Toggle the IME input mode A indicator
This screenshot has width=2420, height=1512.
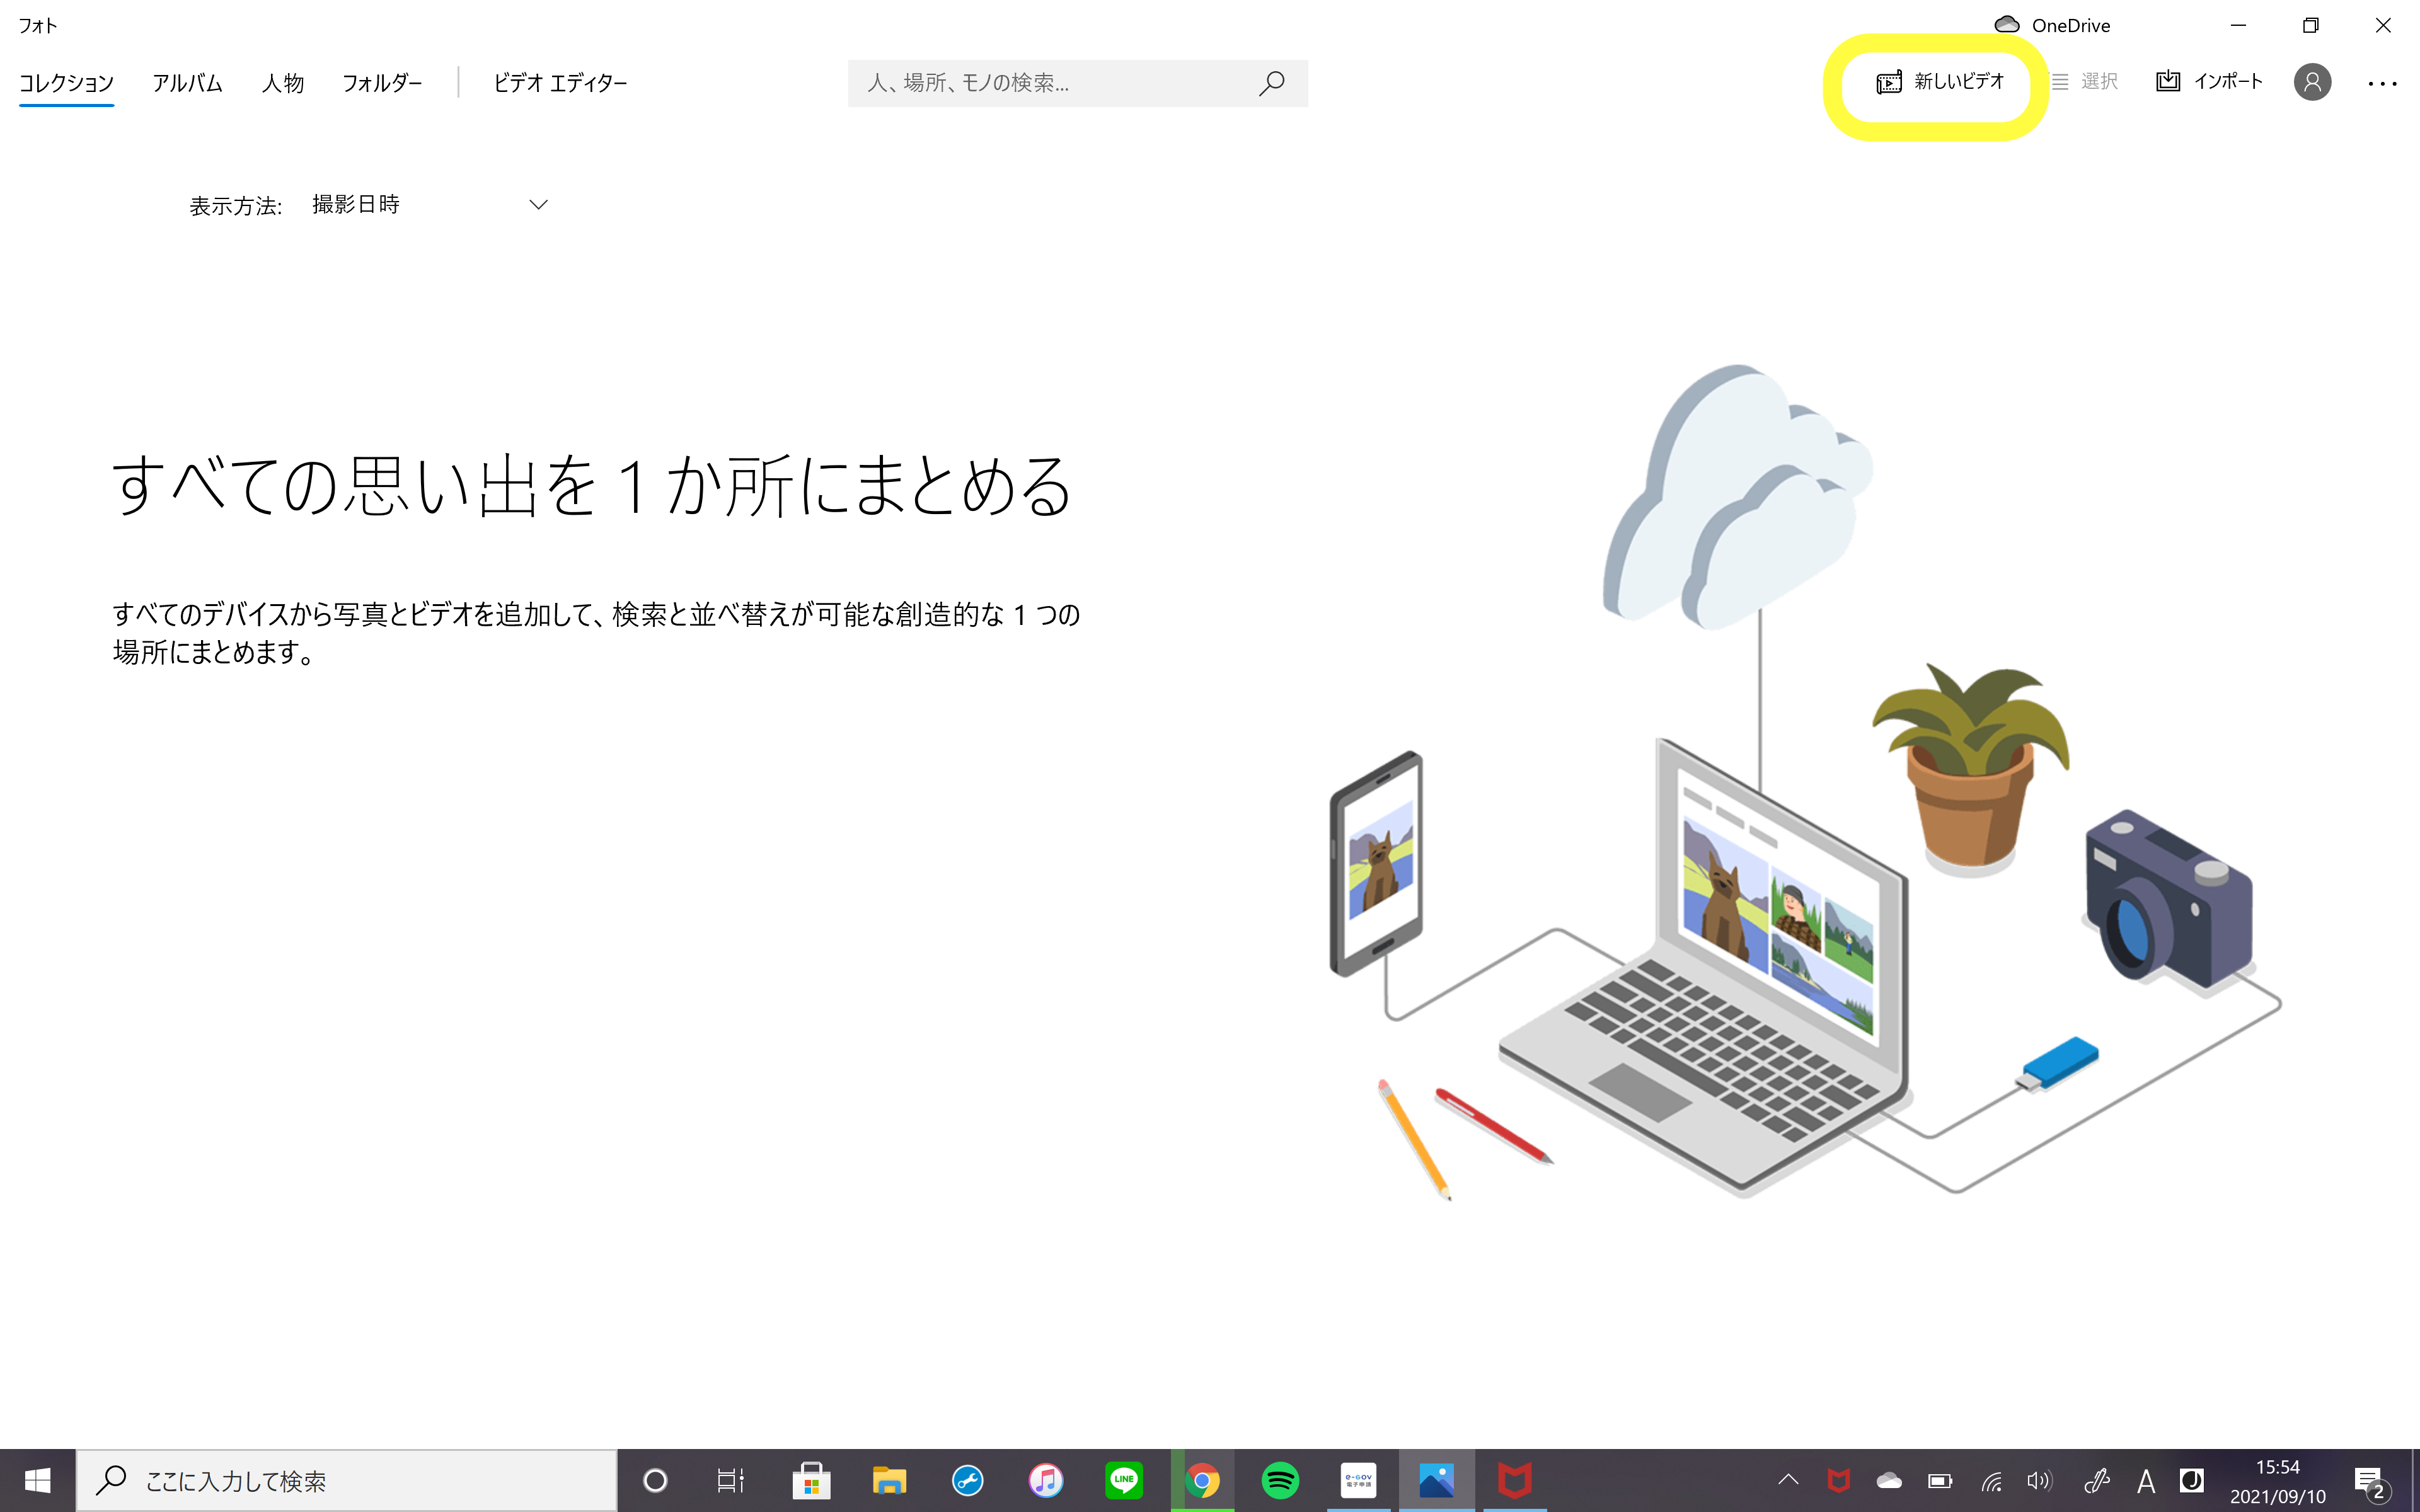point(2145,1481)
